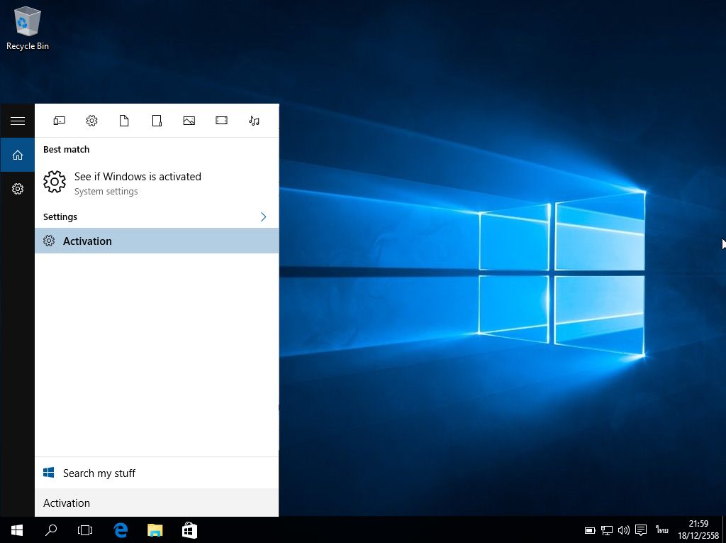The height and width of the screenshot is (543, 726).
Task: Filter search results by Apps icon
Action: click(60, 121)
